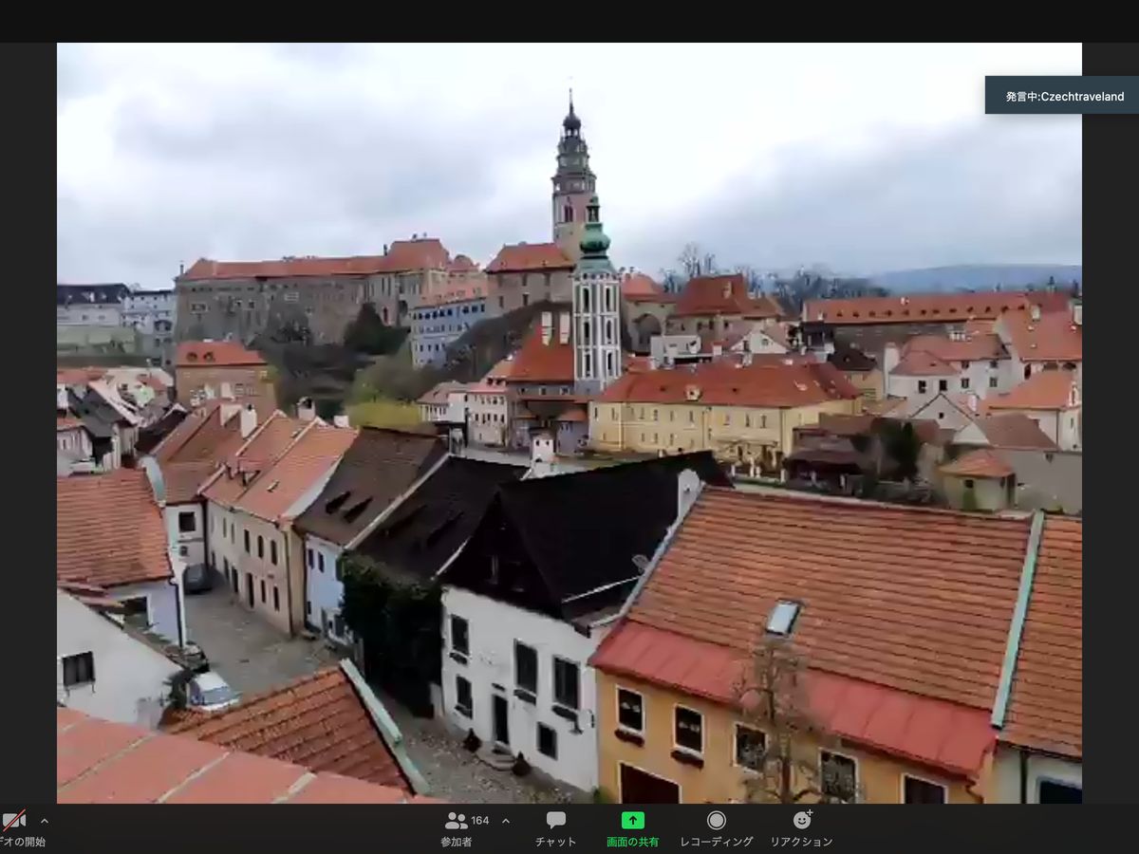Click the 164 participant count
1139x854 pixels.
tap(480, 821)
